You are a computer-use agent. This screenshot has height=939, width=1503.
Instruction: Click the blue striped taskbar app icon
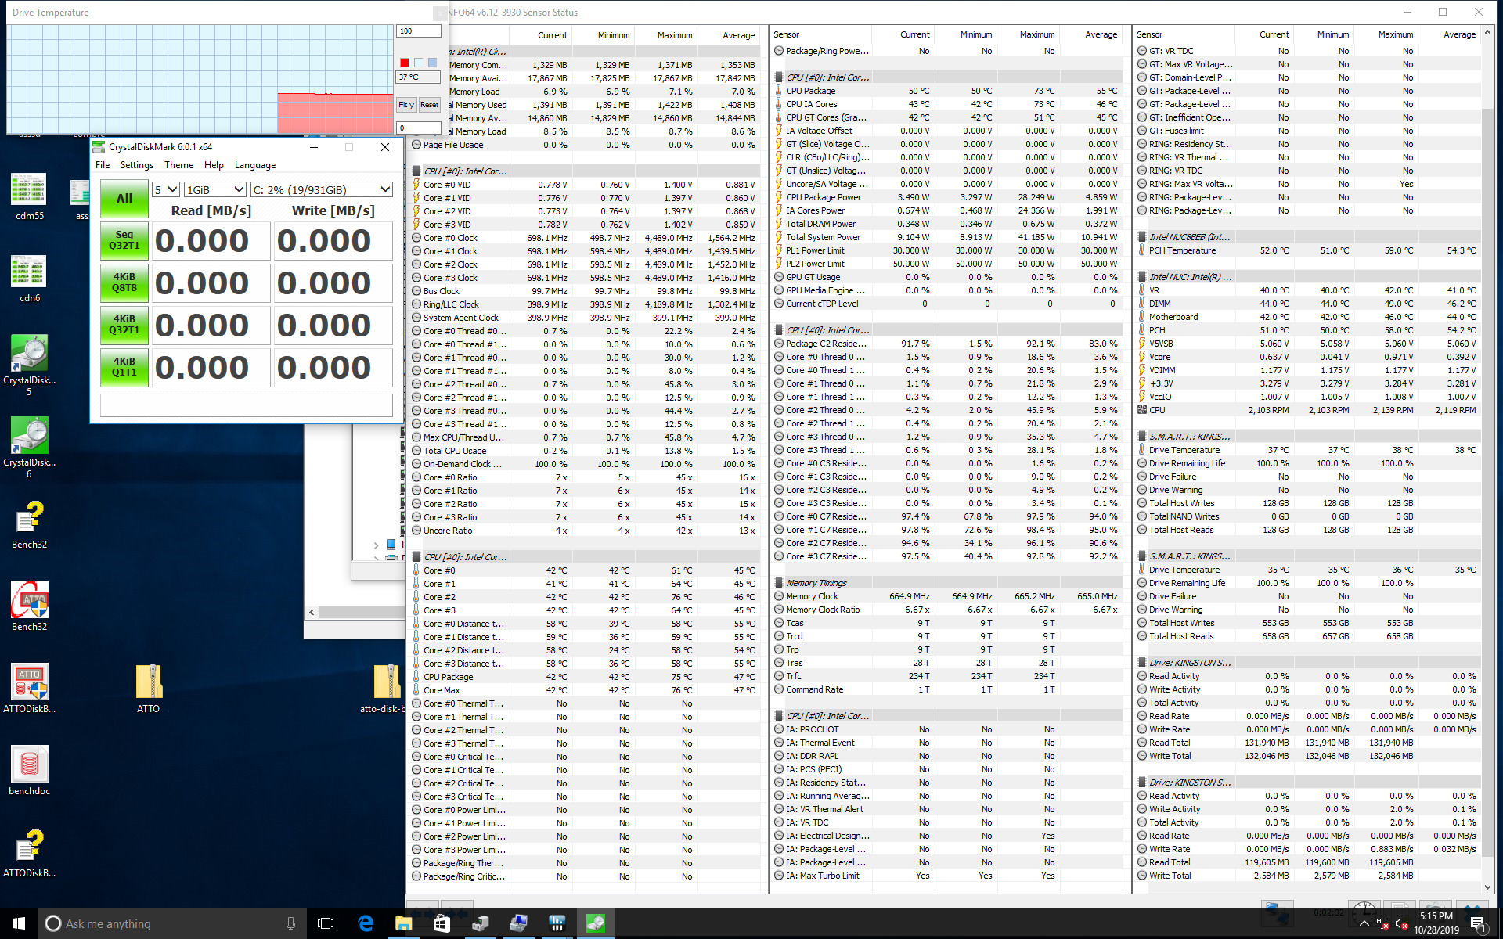557,923
